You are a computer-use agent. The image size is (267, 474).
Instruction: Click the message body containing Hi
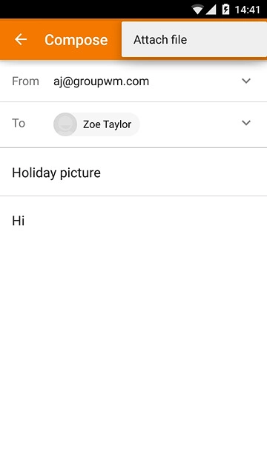point(133,221)
